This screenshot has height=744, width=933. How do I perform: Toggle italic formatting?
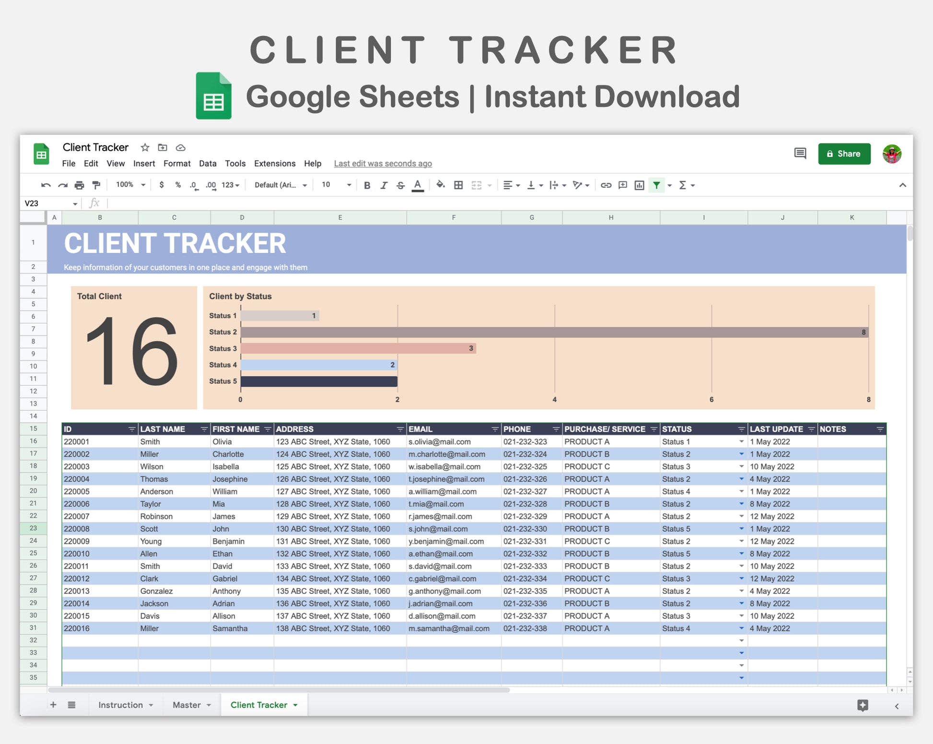pyautogui.click(x=384, y=185)
